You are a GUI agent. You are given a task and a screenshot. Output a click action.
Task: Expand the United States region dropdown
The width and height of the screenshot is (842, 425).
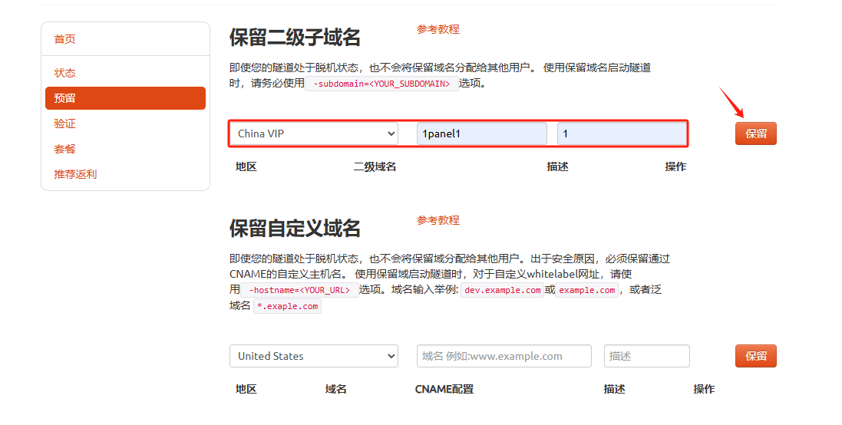(x=314, y=356)
